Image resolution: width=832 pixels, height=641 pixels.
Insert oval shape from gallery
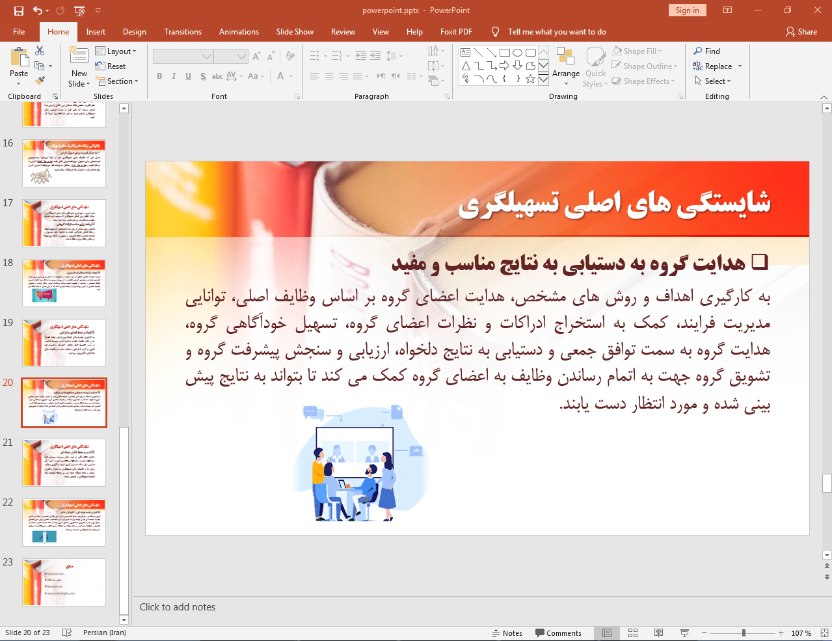tap(518, 53)
